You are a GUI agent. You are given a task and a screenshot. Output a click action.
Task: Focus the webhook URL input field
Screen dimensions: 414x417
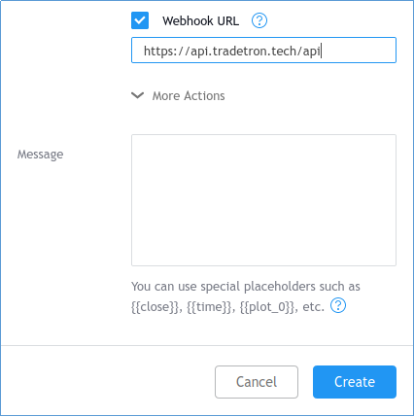(x=263, y=51)
